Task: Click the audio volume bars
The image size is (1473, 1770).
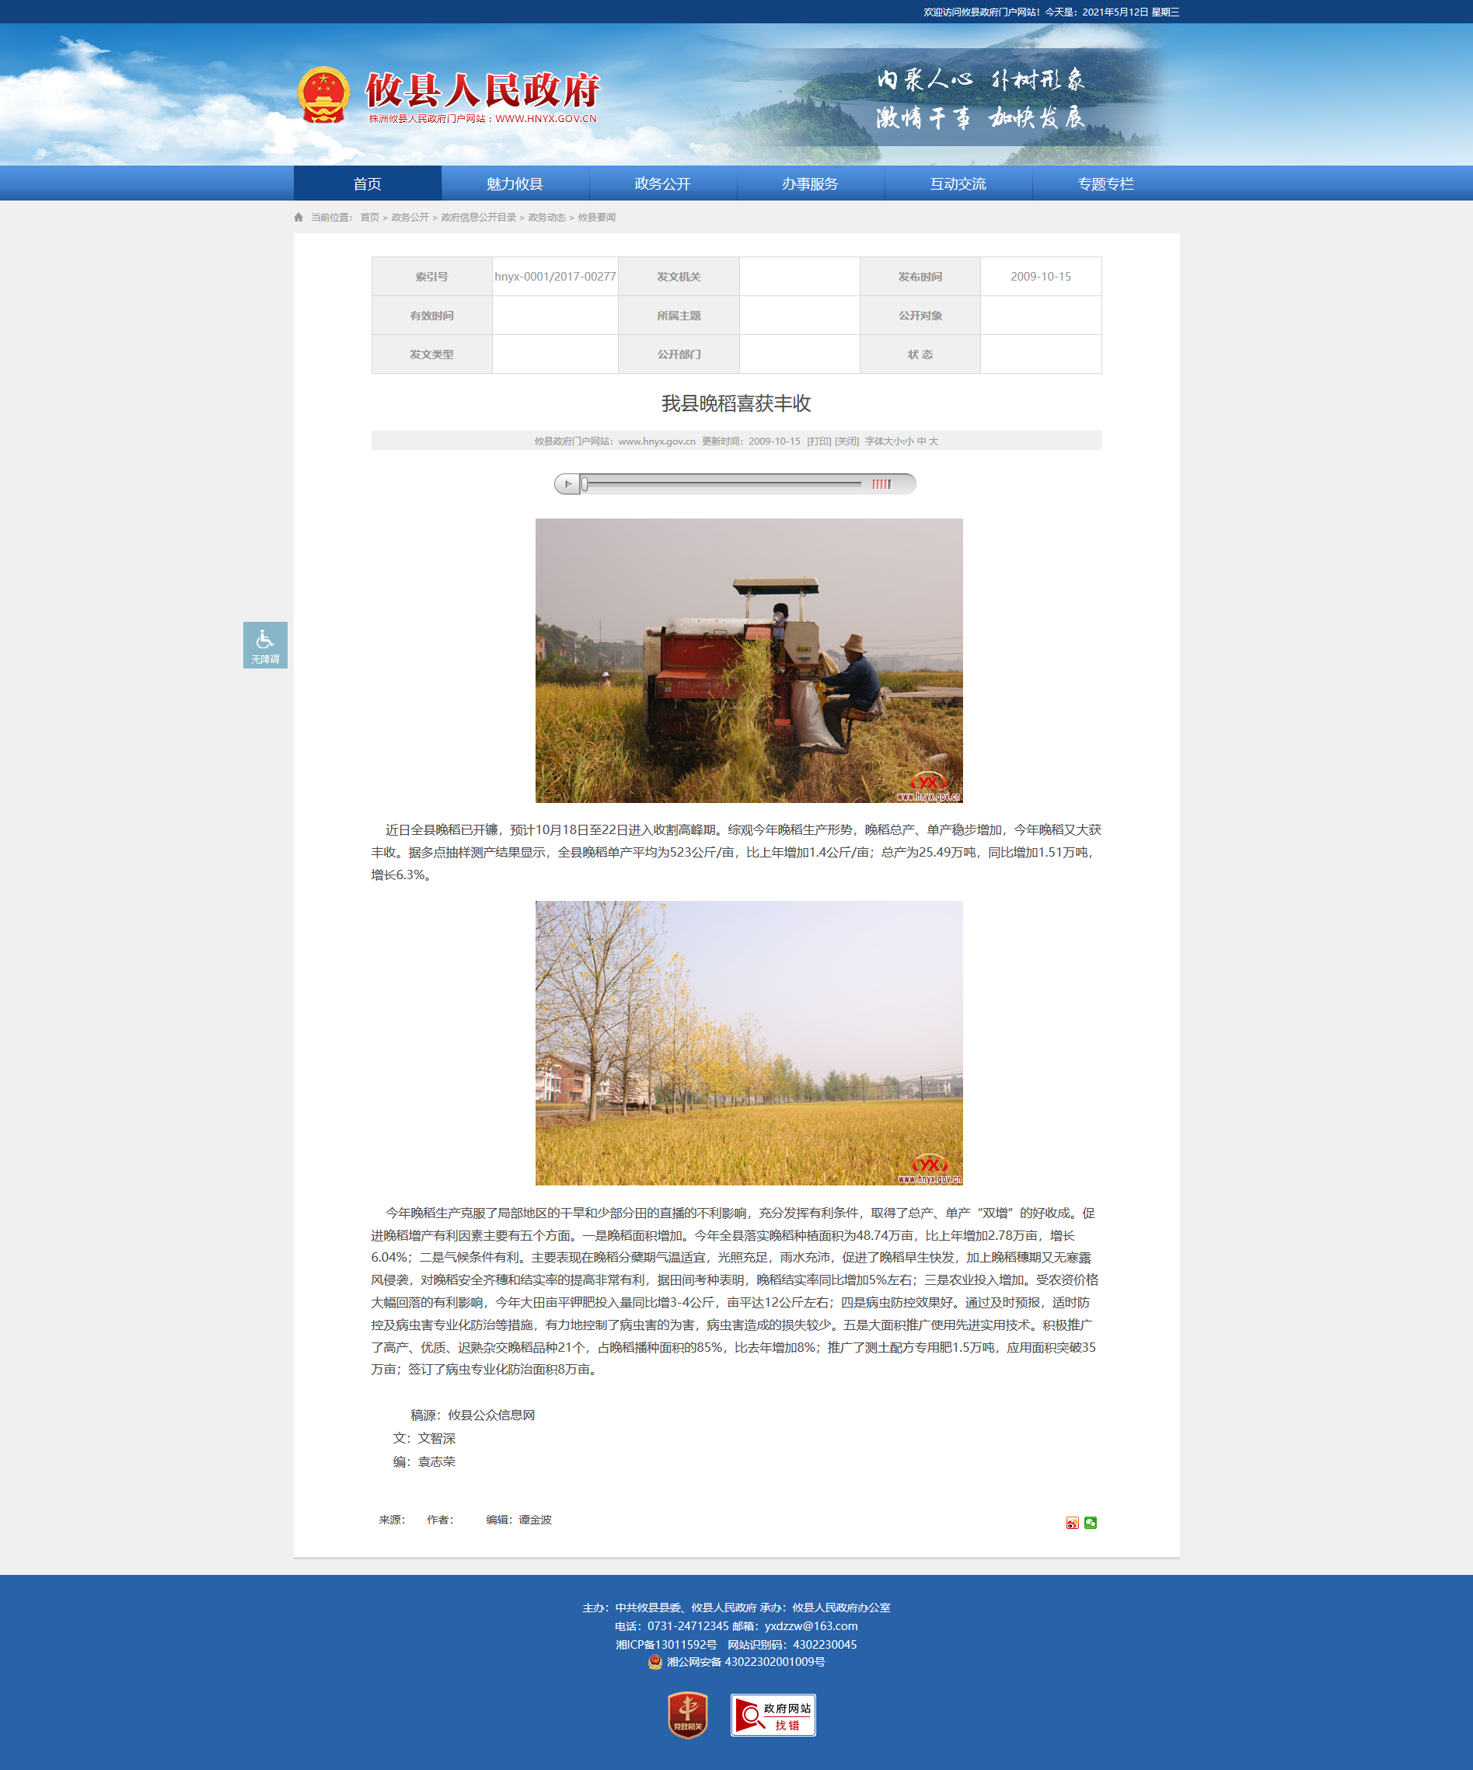Action: coord(881,484)
